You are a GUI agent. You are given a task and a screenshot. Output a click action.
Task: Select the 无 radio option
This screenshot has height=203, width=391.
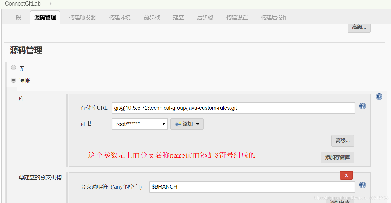[x=13, y=68]
